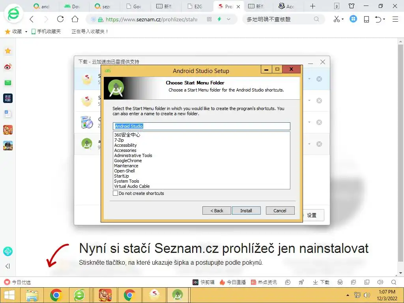The width and height of the screenshot is (404, 303).
Task: Cancel the Android Studio setup
Action: pos(280,211)
